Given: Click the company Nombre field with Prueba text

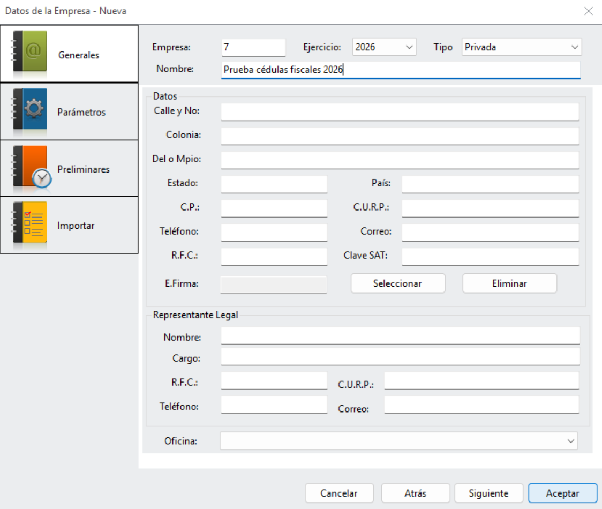Looking at the screenshot, I should (x=401, y=70).
